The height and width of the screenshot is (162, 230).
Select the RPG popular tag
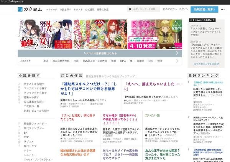[123, 61]
